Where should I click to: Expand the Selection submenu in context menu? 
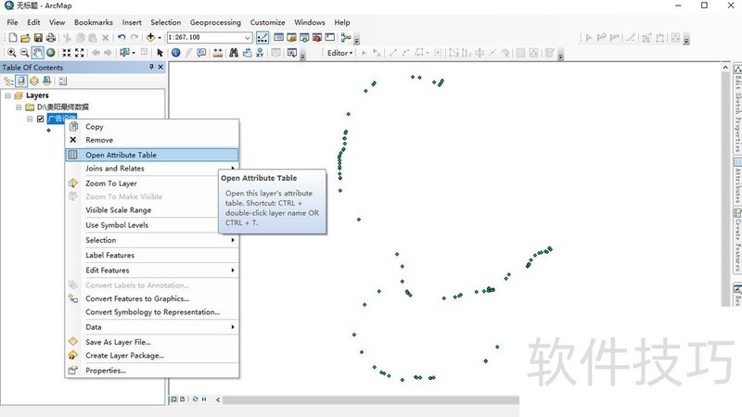(x=152, y=240)
